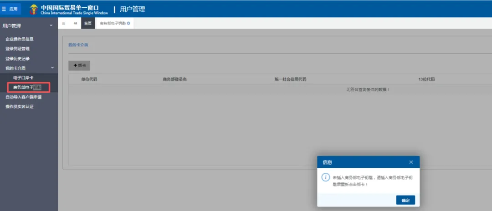Confirm dialog with 确定 button
The height and width of the screenshot is (211, 492).
405,201
